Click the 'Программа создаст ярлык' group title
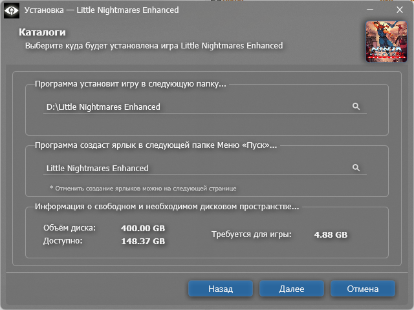 coord(156,145)
